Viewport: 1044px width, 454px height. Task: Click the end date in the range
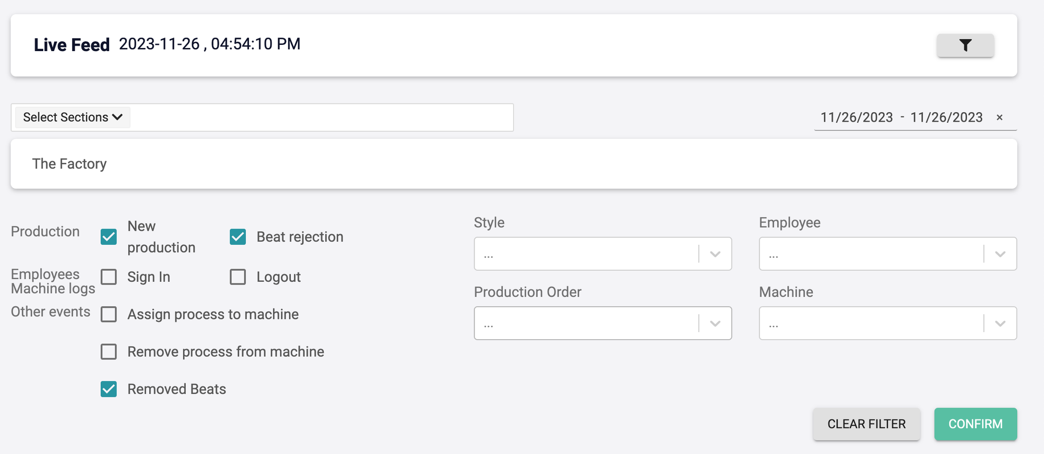click(946, 117)
